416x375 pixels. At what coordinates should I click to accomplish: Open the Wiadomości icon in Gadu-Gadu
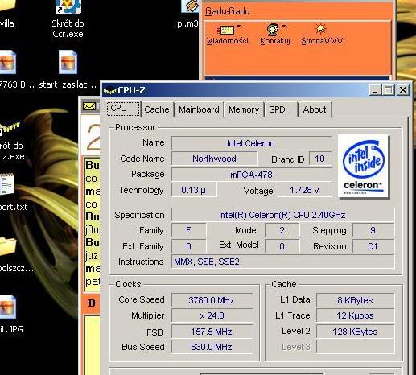225,30
